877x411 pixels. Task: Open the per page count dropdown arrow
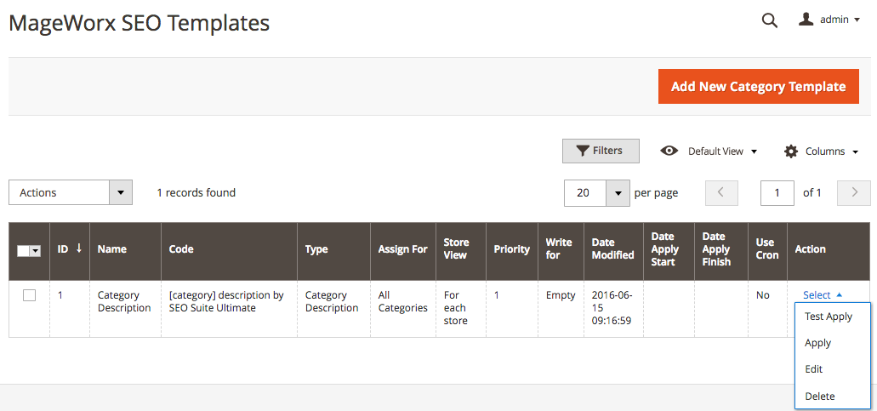coord(618,193)
